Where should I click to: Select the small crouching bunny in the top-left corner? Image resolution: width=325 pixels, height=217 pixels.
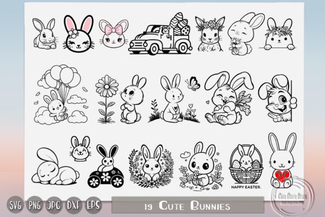[x=45, y=34]
